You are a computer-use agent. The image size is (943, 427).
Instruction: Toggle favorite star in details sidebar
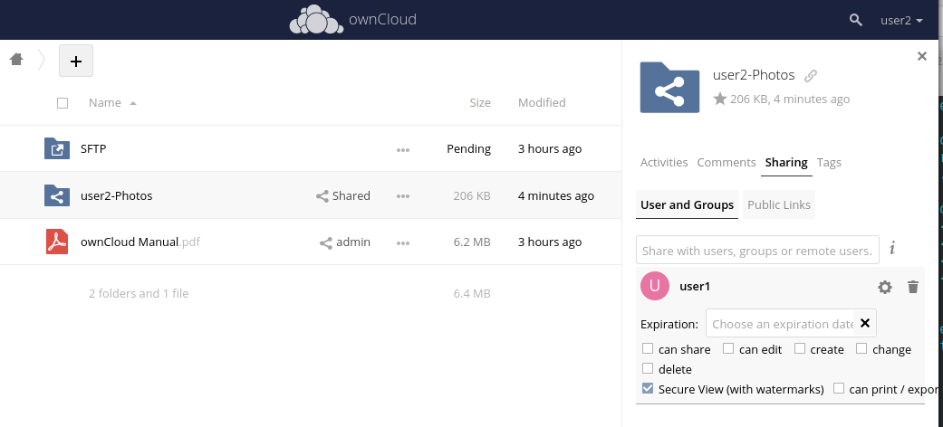pyautogui.click(x=720, y=99)
